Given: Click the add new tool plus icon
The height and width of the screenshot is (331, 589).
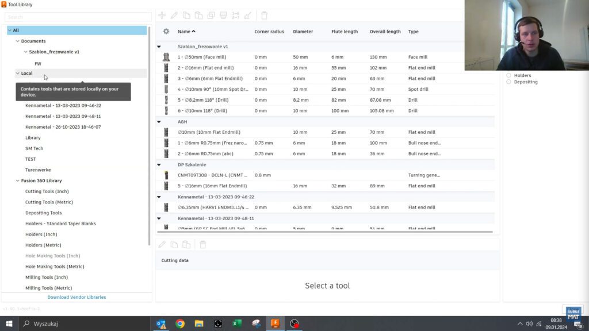Looking at the screenshot, I should (x=162, y=16).
